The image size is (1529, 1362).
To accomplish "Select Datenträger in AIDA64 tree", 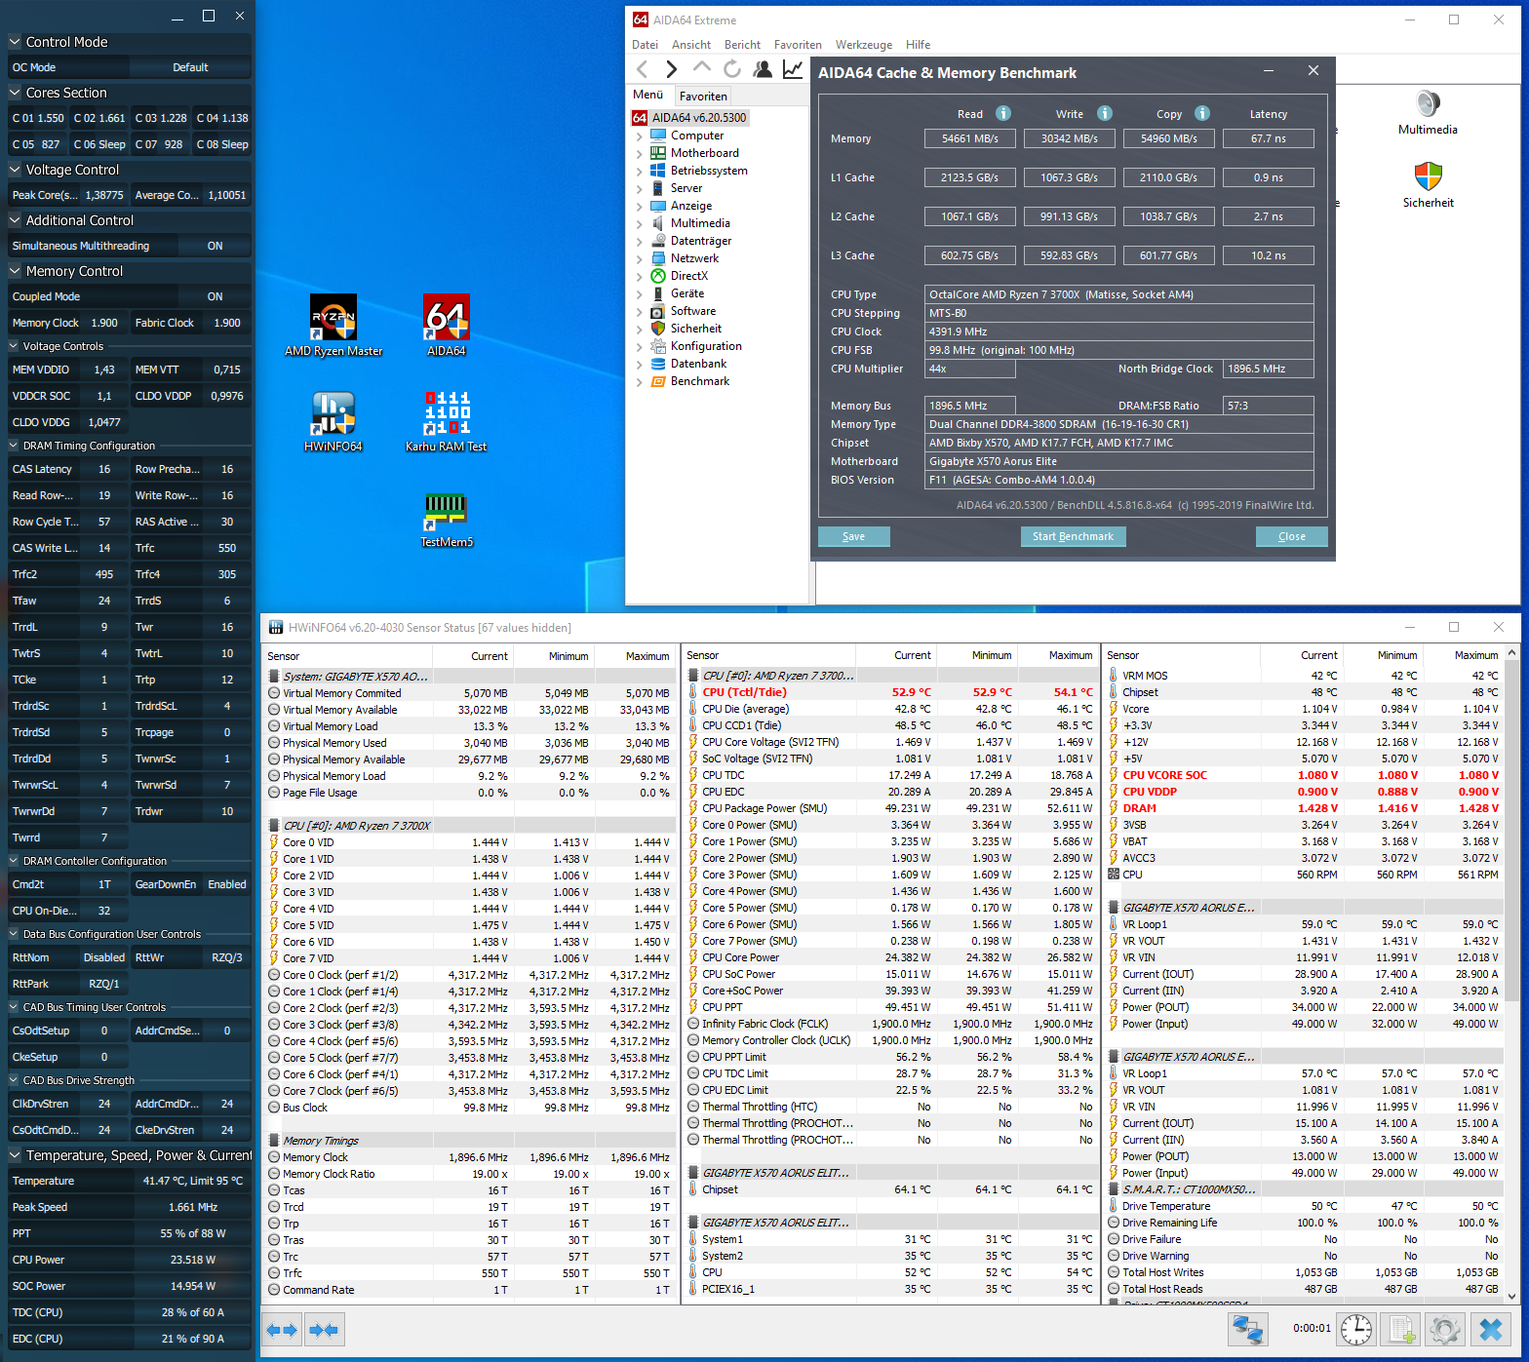I will pos(701,241).
